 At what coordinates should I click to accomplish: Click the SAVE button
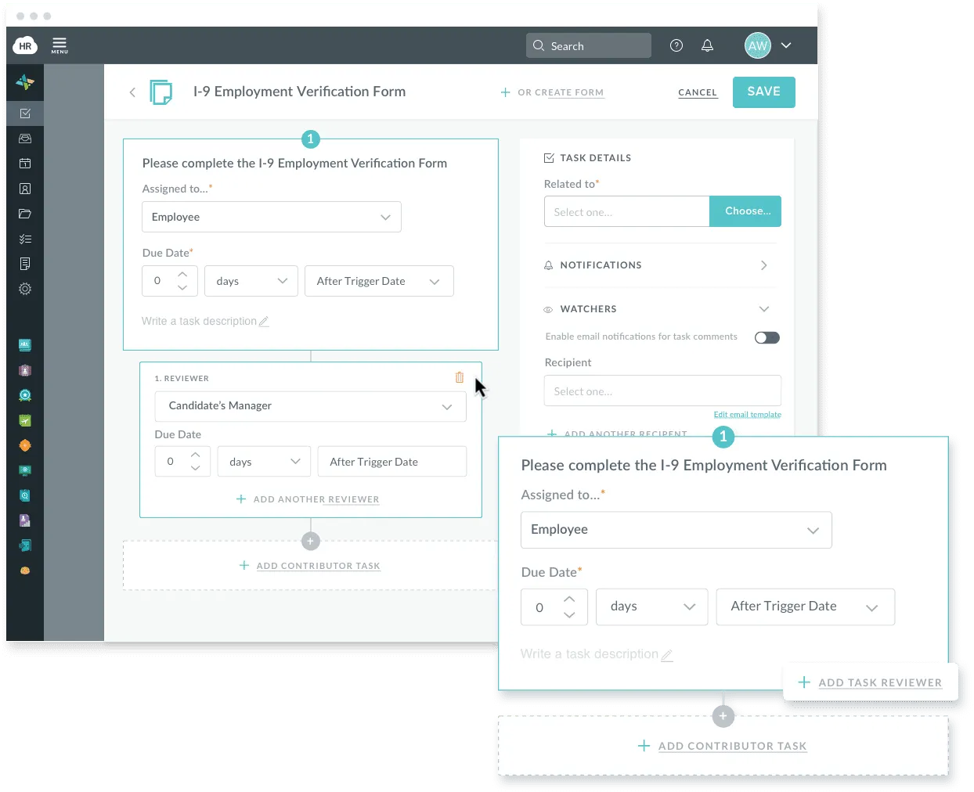[764, 92]
